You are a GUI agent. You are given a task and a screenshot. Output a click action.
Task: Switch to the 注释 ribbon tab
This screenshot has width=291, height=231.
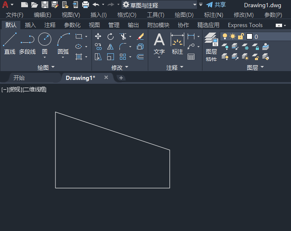pyautogui.click(x=50, y=25)
